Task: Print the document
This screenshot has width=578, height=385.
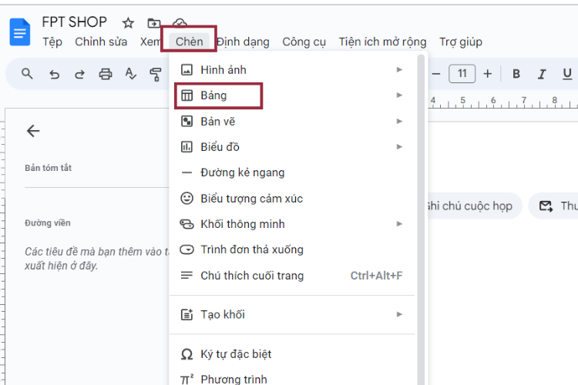Action: click(x=106, y=75)
